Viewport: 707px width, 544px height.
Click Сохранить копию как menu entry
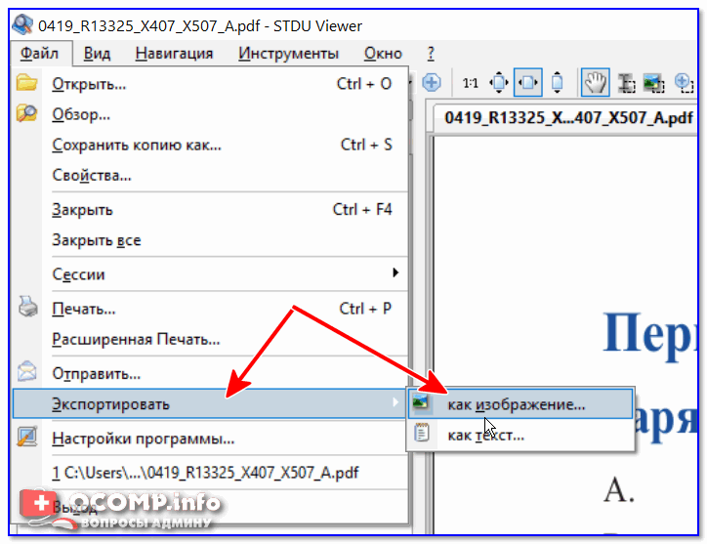coord(137,146)
